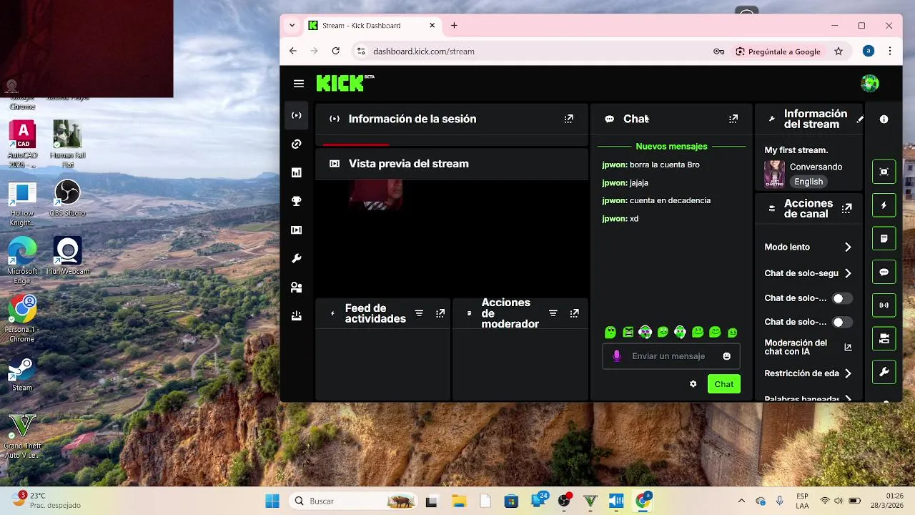
Task: Click the microphone icon in message box
Action: click(617, 356)
